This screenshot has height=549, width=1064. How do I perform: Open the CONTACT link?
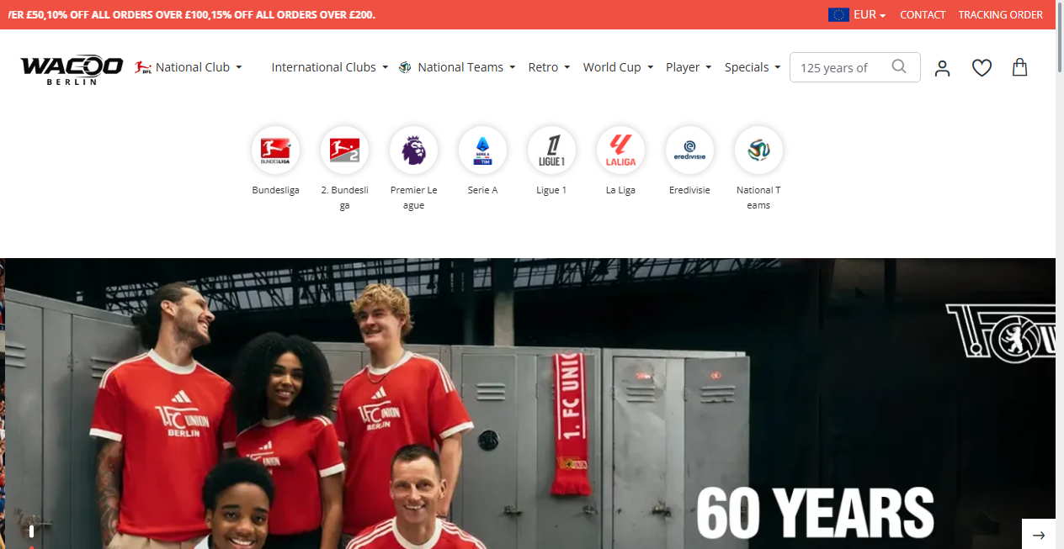(x=923, y=14)
